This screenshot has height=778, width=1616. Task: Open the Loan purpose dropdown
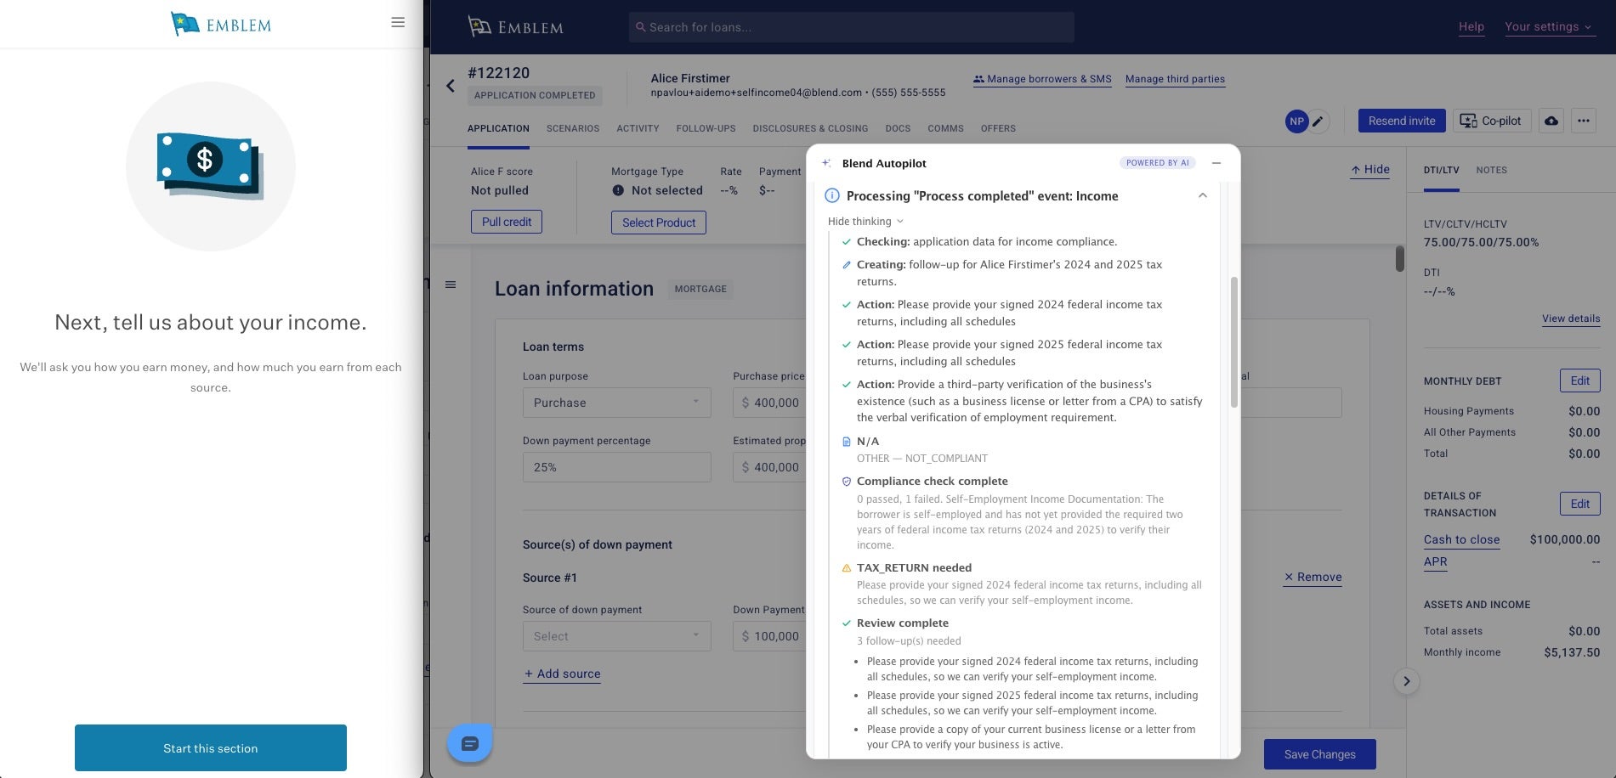[x=616, y=403]
